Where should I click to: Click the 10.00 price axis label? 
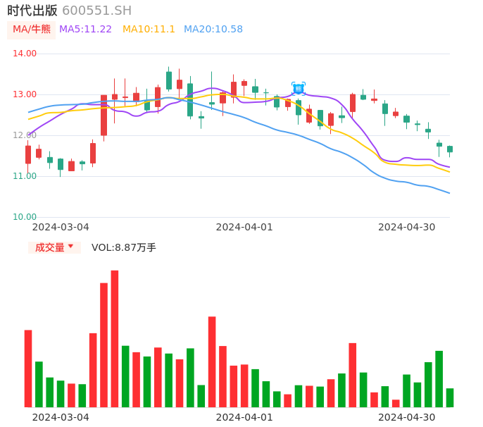point(25,217)
